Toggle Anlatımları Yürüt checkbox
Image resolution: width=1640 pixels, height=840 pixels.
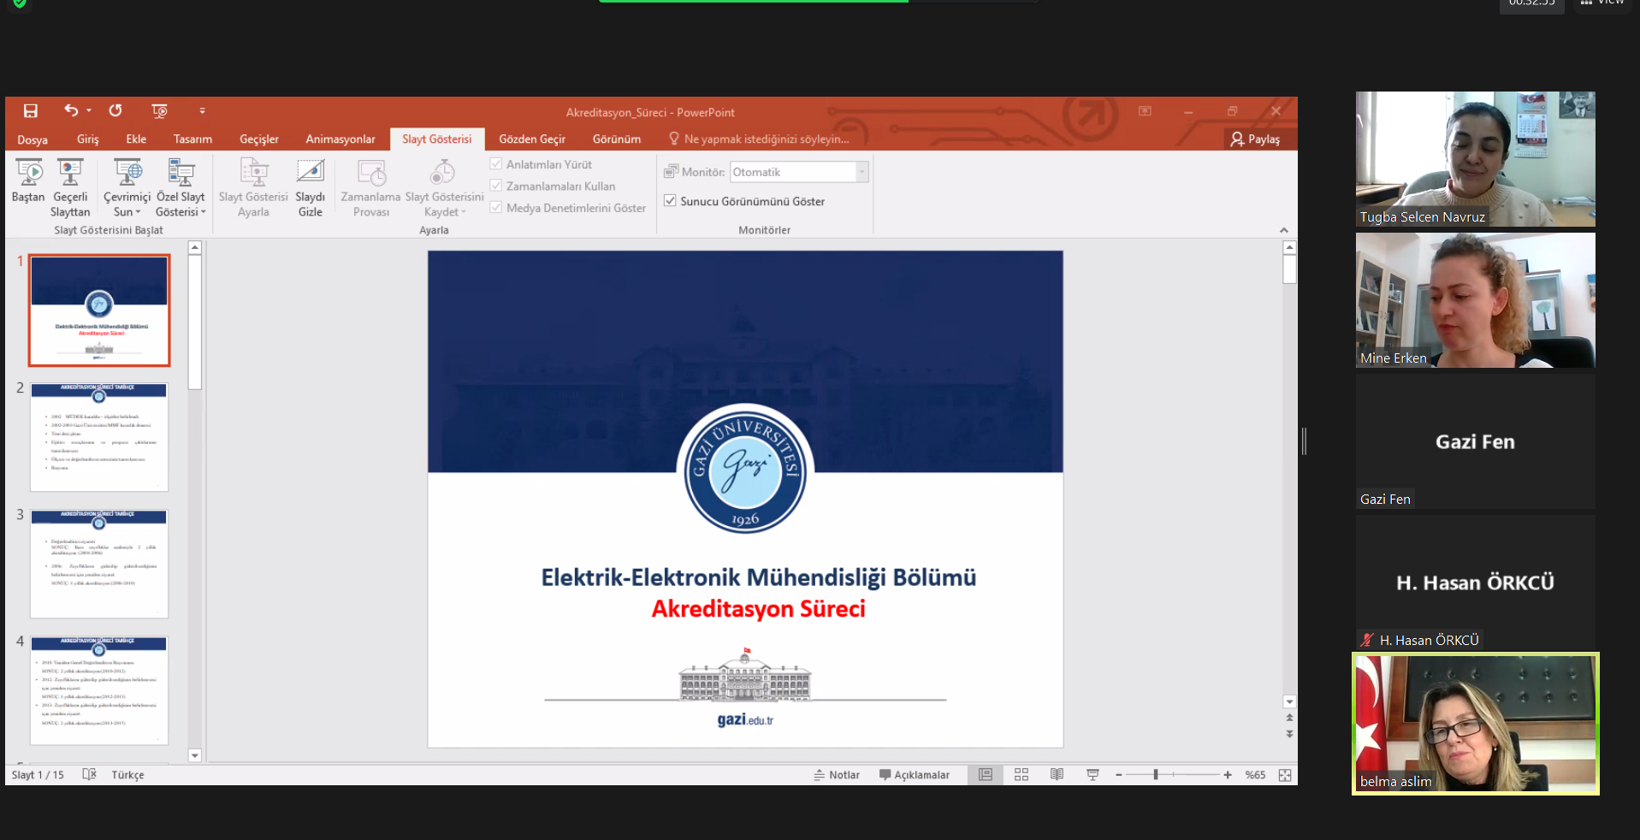tap(496, 163)
